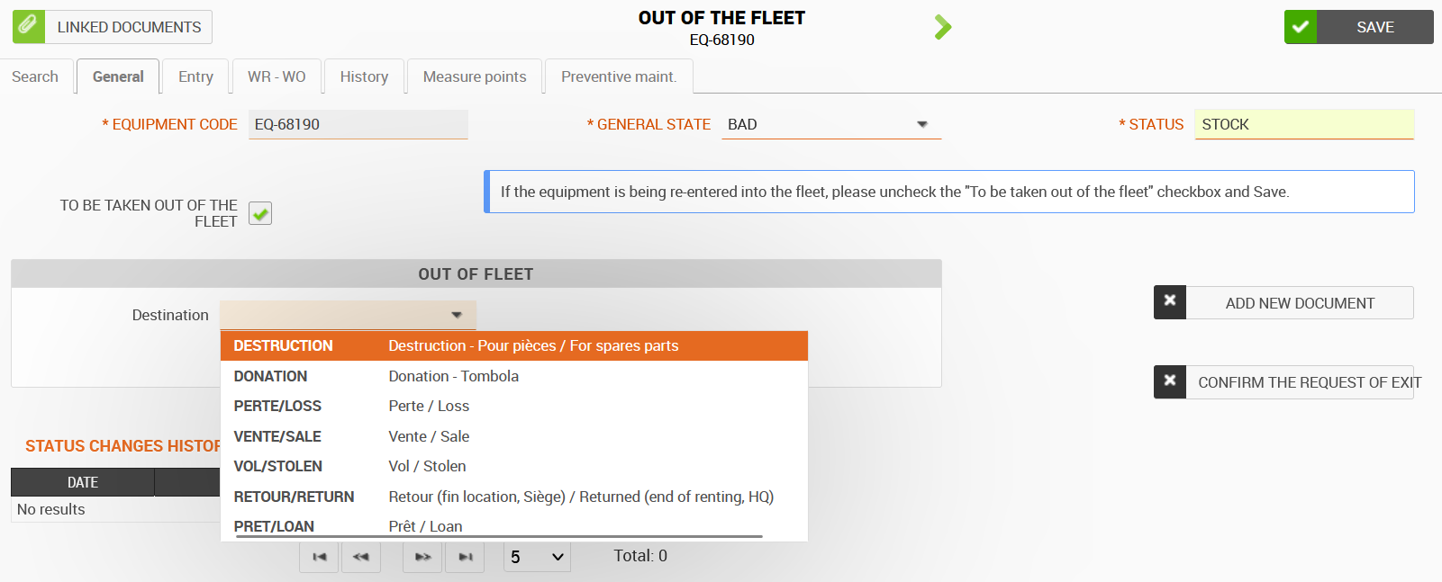Click the X icon beside Add New Document
Screen dimensions: 1442x582
click(x=1170, y=302)
